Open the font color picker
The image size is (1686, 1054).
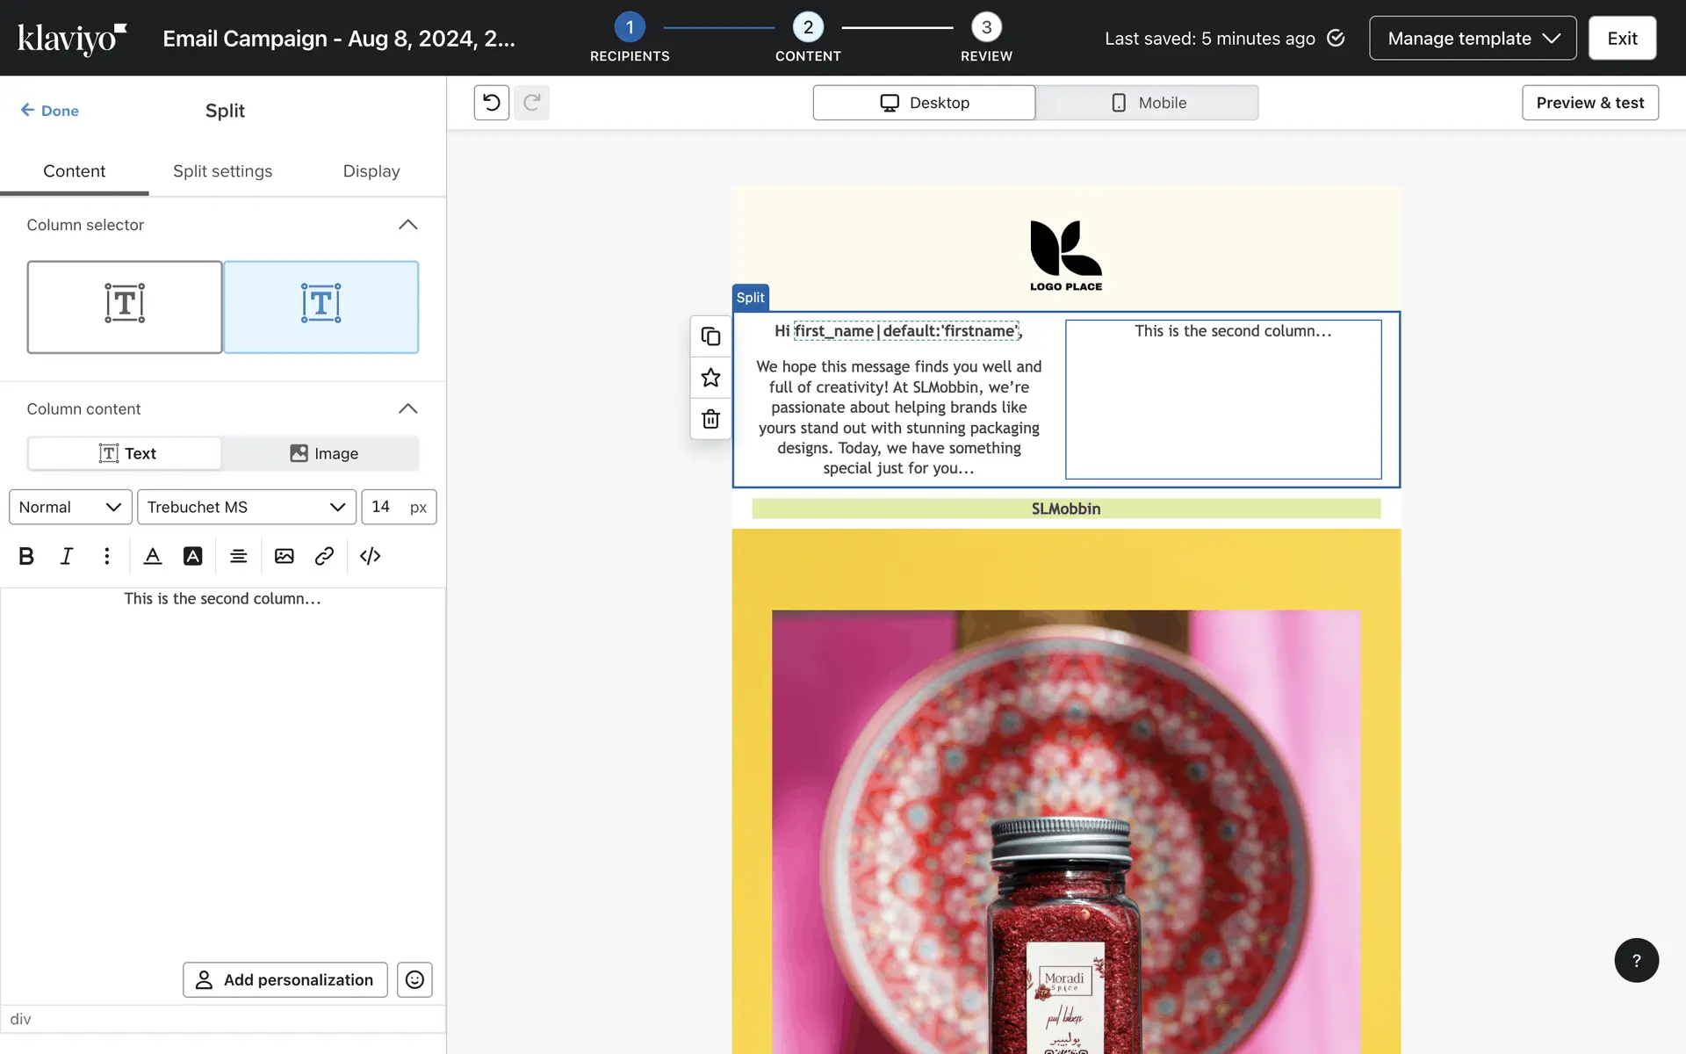(153, 556)
